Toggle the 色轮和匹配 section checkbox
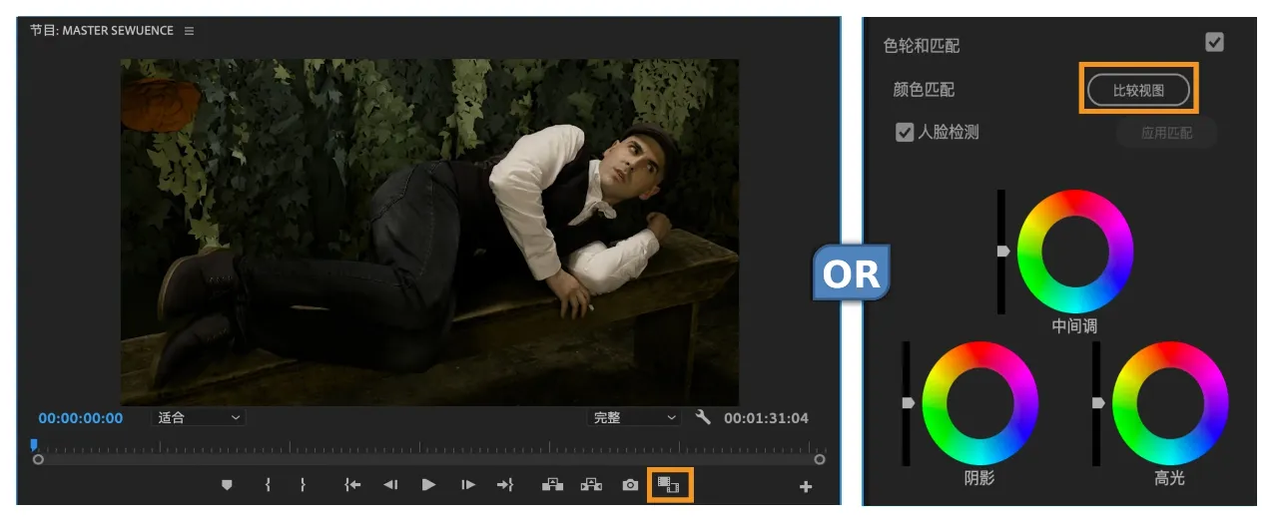Viewport: 1278px width, 525px height. point(1214,42)
